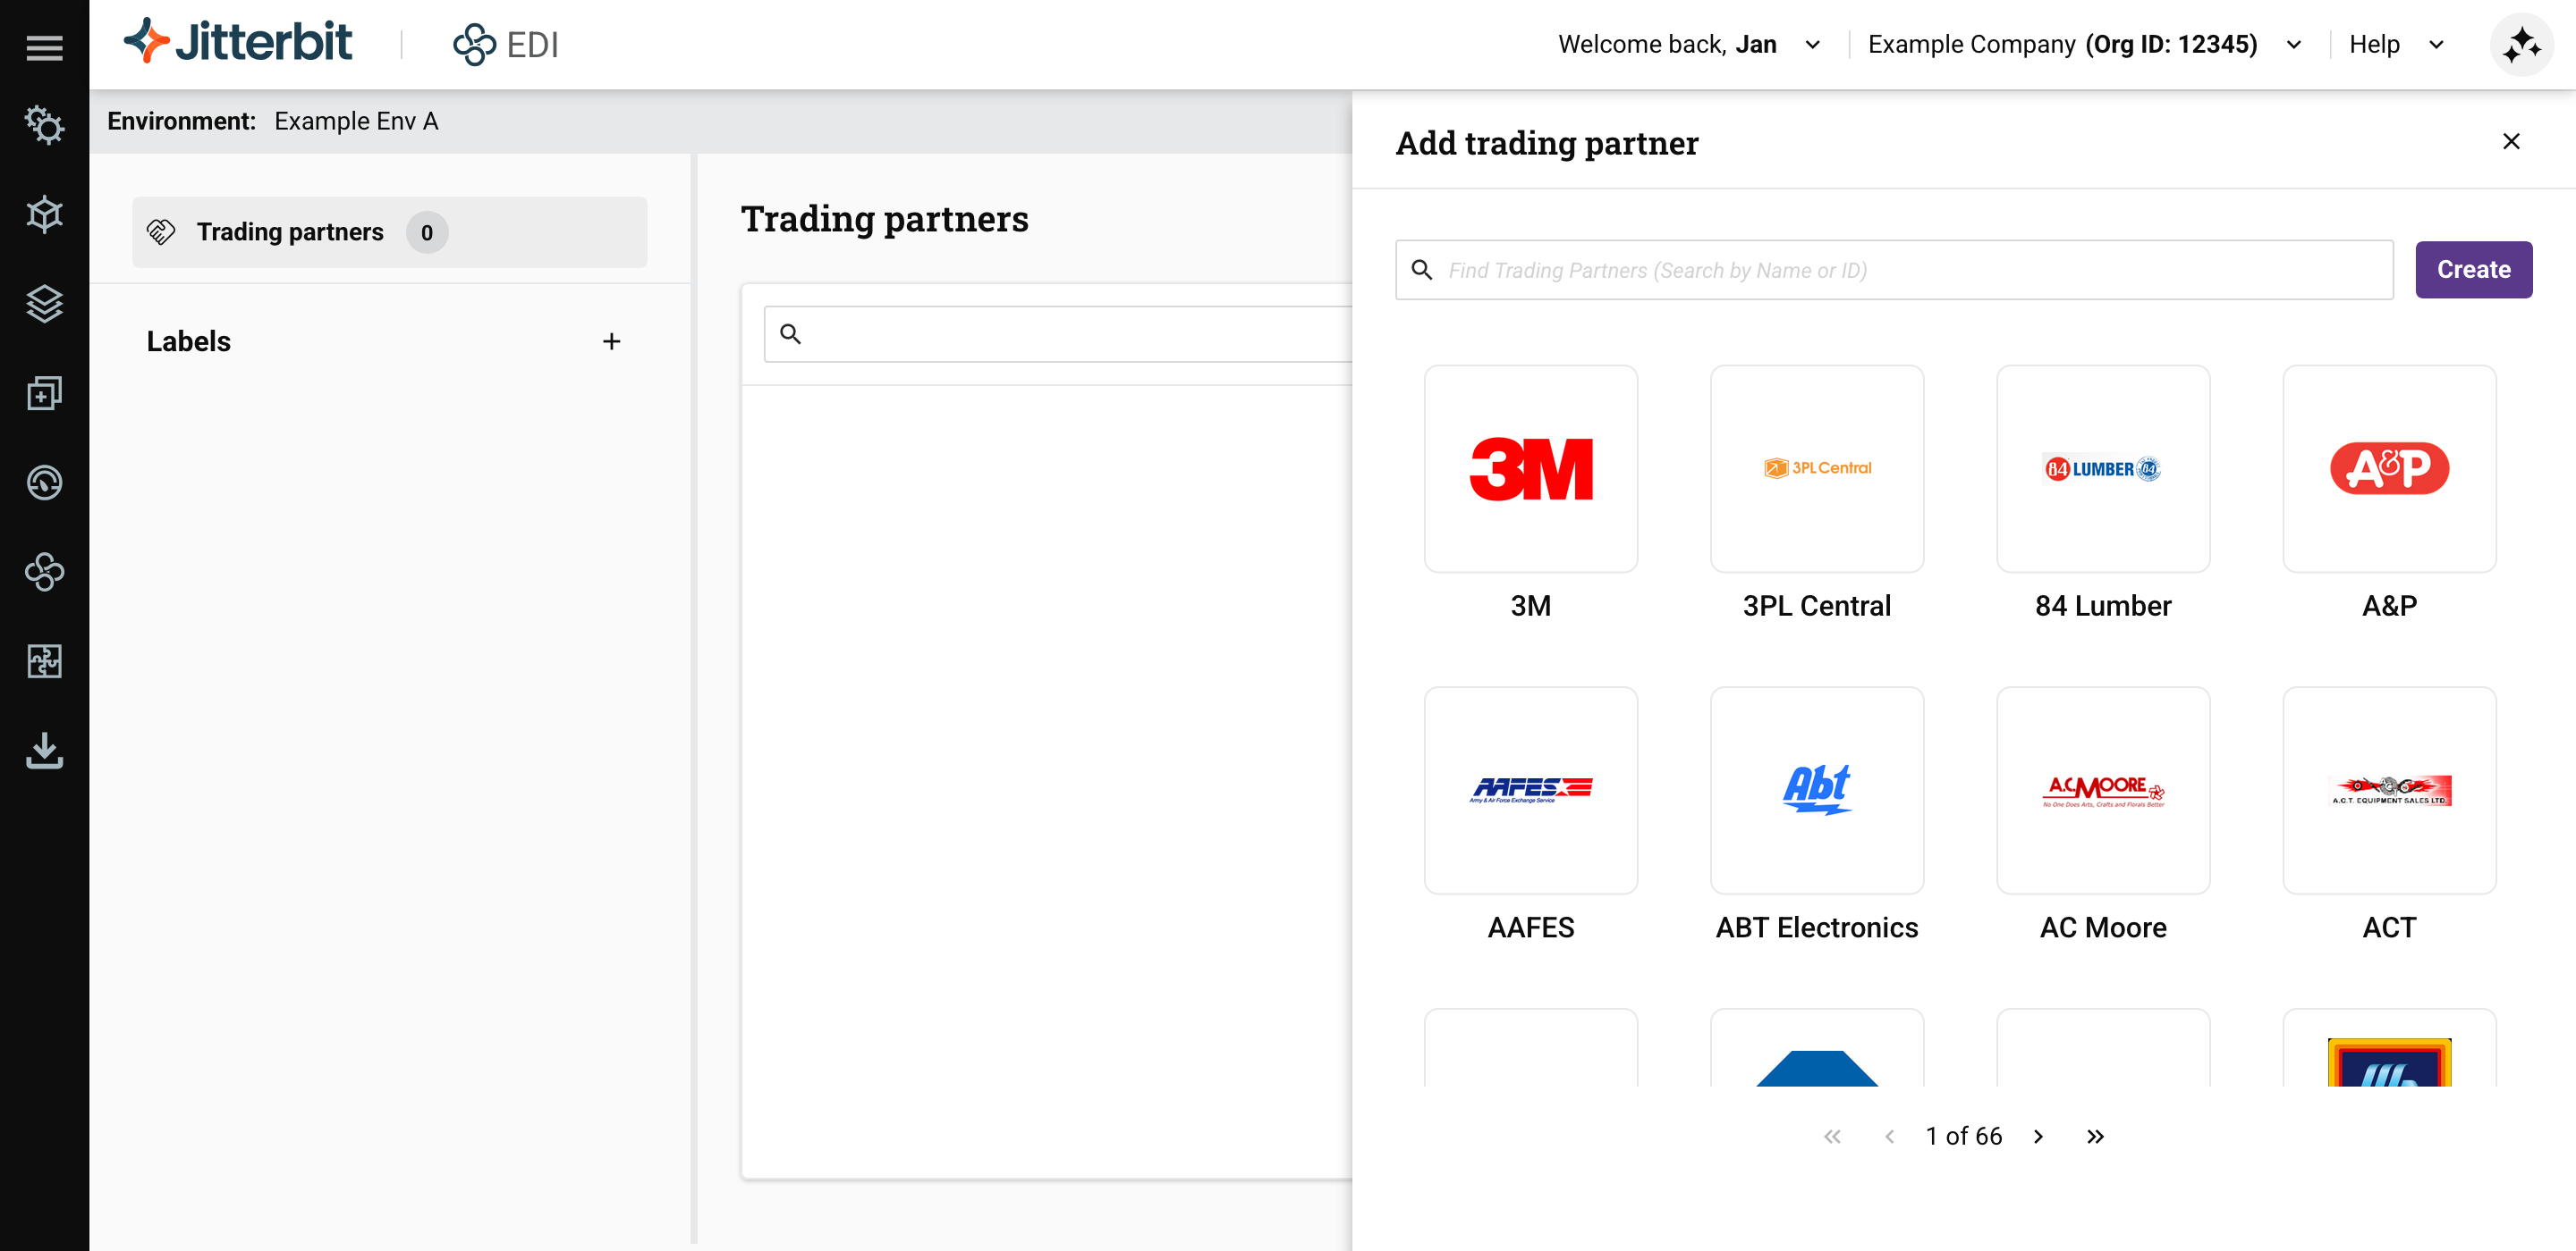Expand the user menu next to Jan
Viewport: 2576px width, 1251px height.
point(1813,44)
